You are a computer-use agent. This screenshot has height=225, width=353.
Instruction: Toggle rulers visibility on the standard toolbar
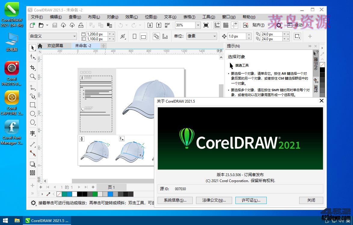tap(217, 25)
